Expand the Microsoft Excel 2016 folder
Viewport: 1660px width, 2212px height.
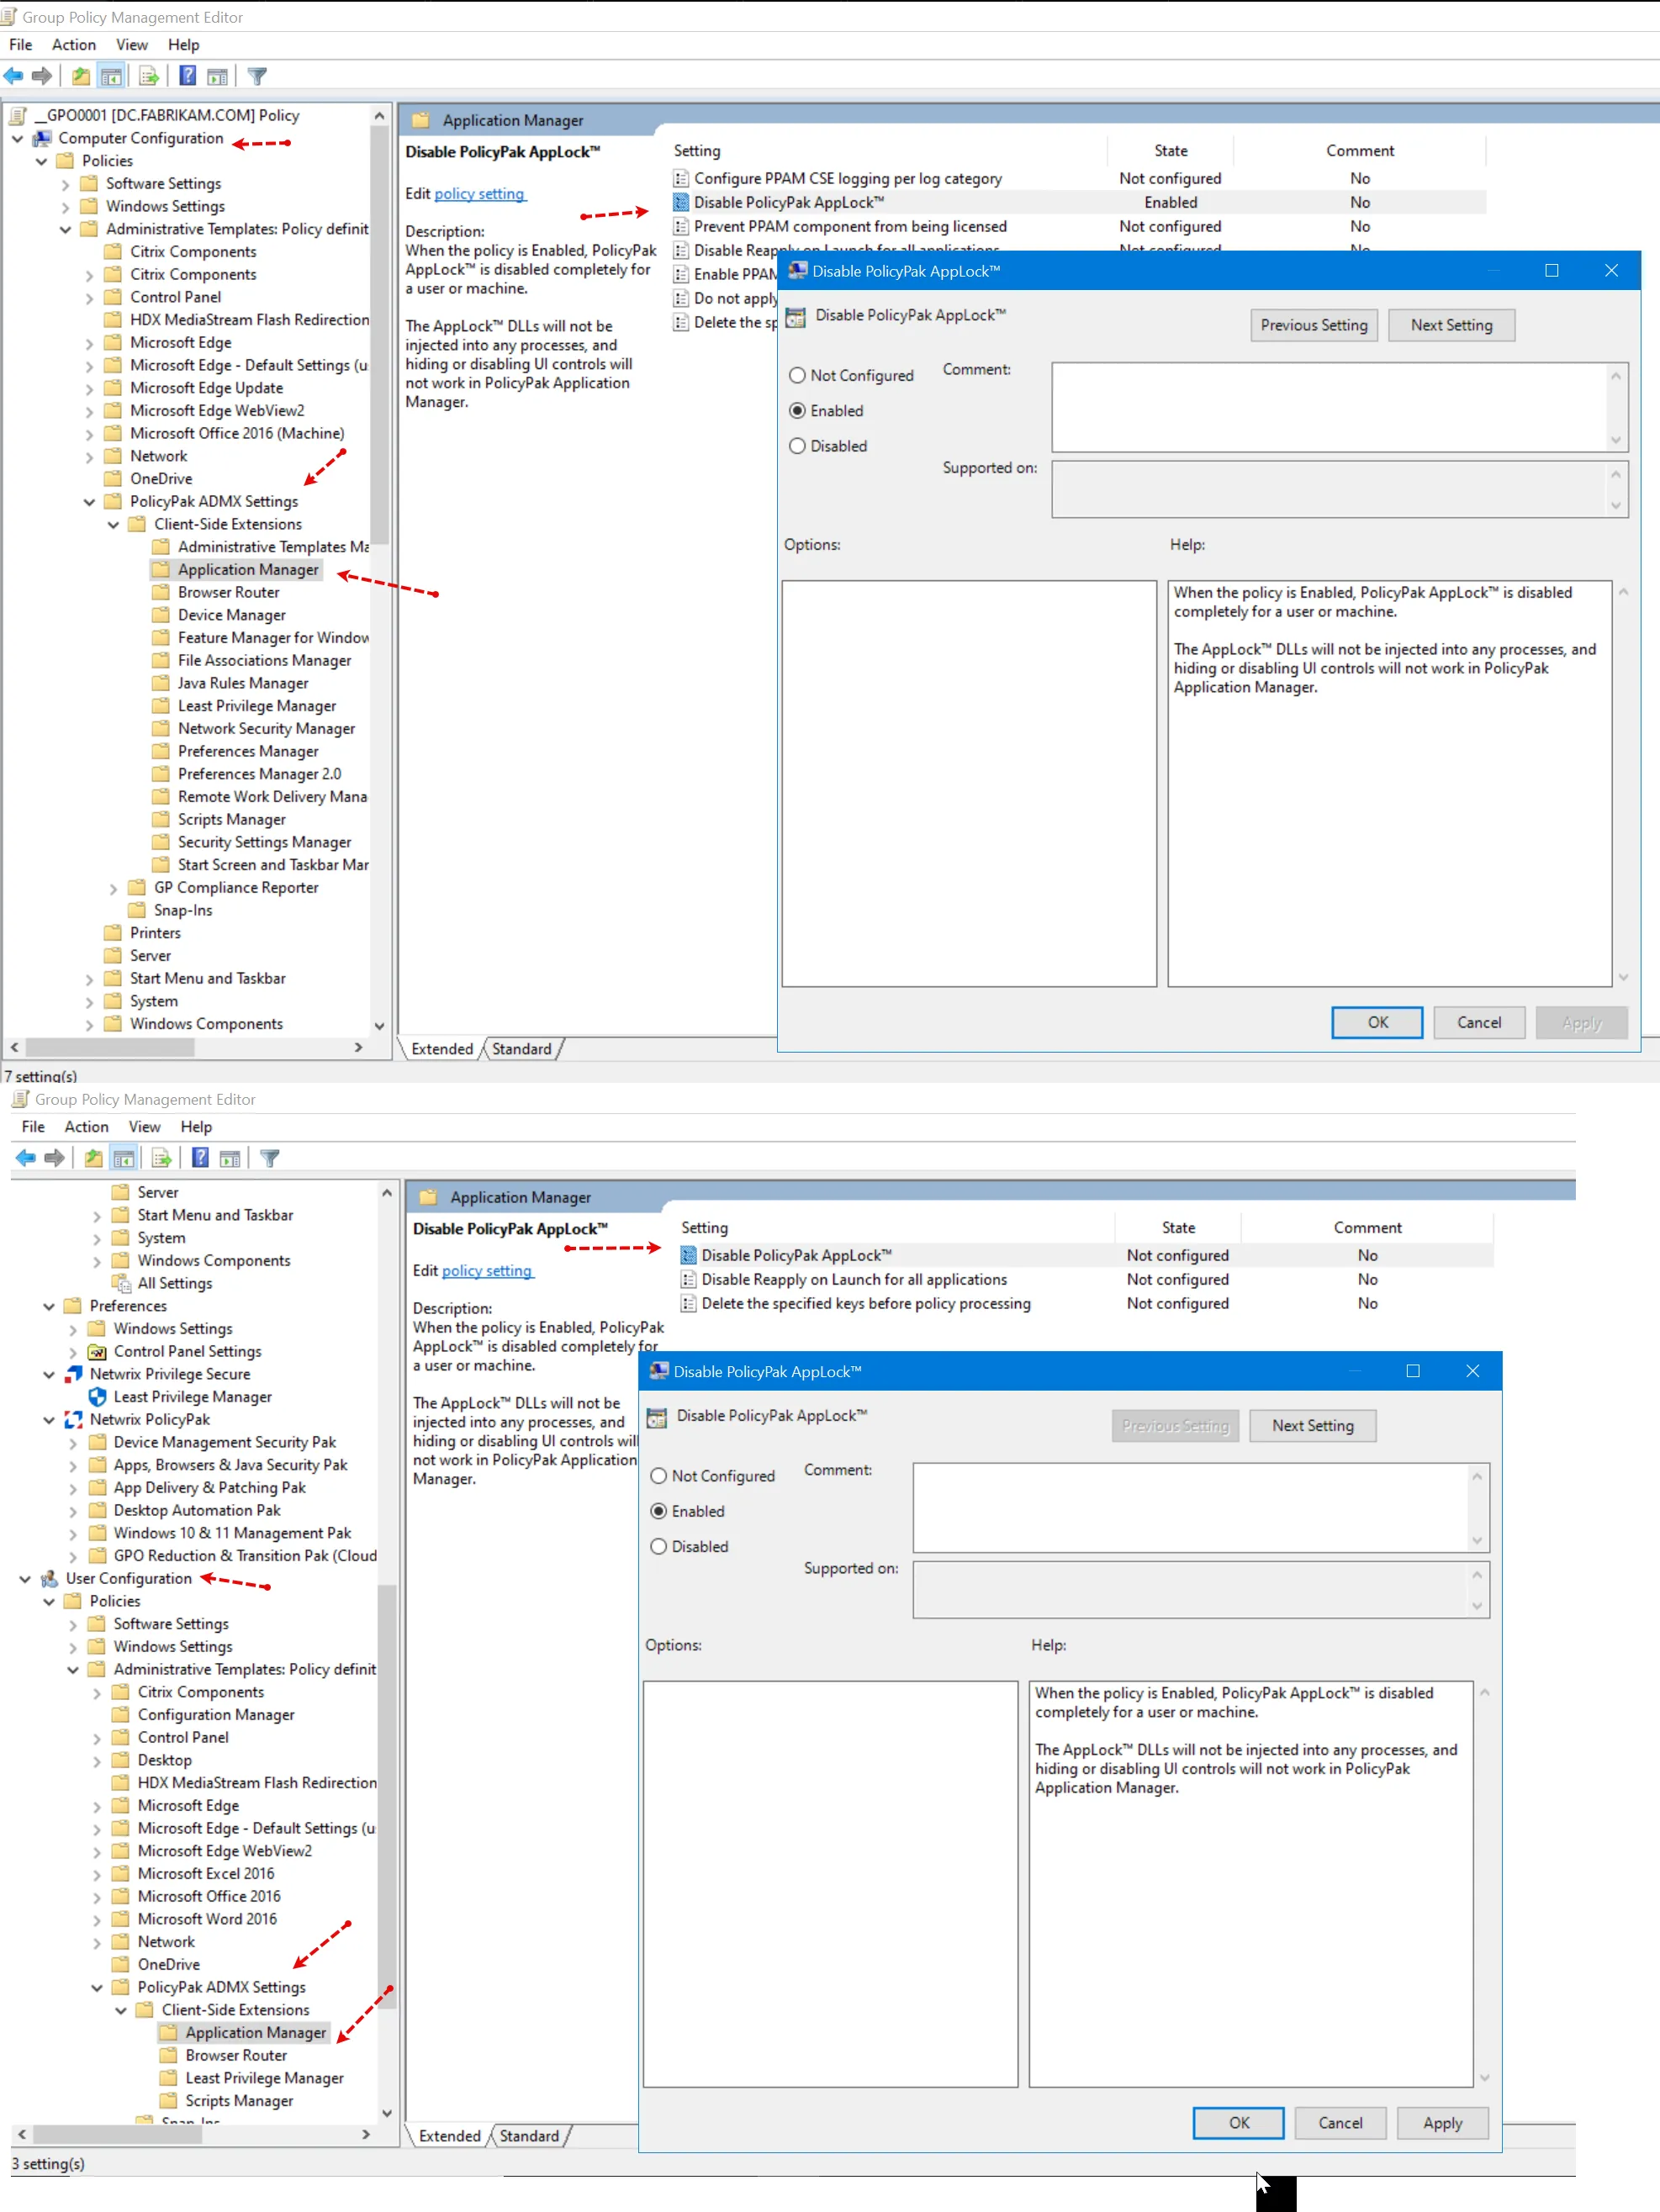97,1874
